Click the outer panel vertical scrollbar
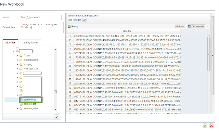This screenshot has width=219, height=132. coord(213,55)
